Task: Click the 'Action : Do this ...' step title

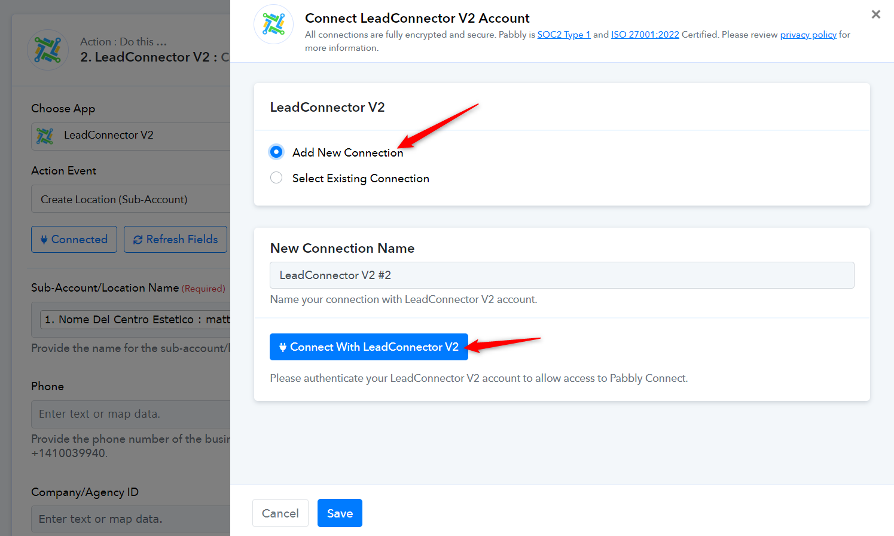Action: [123, 42]
